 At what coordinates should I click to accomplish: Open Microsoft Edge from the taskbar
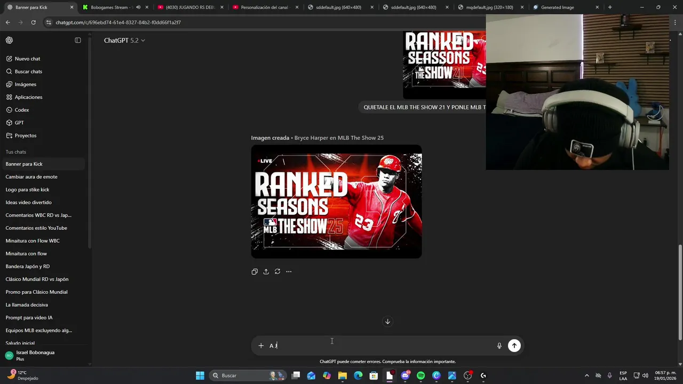tap(358, 375)
